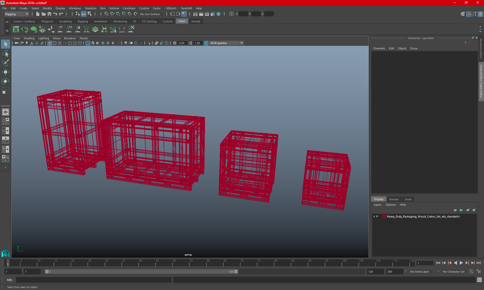Viewport: 484px width, 290px height.
Task: Expand the sRGB gamma dropdown
Action: point(241,43)
